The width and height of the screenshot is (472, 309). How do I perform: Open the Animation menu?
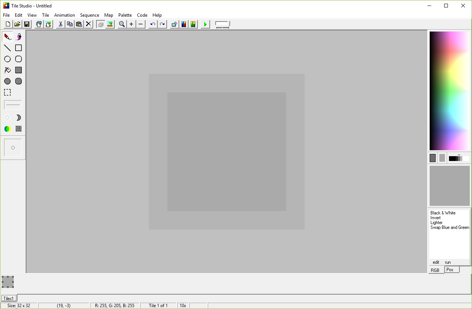click(x=65, y=15)
